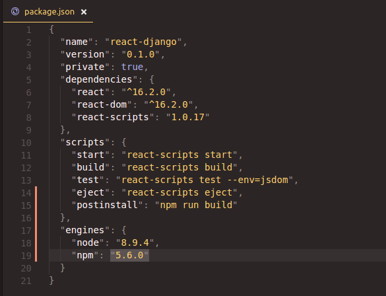The width and height of the screenshot is (386, 296).
Task: Click line number 1 in gutter
Action: coord(29,30)
